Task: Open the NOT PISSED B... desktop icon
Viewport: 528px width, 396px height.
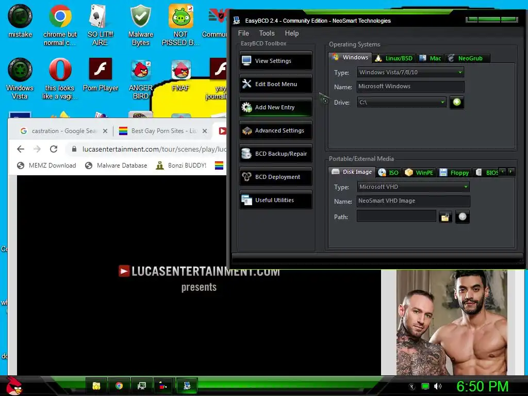Action: (180, 25)
